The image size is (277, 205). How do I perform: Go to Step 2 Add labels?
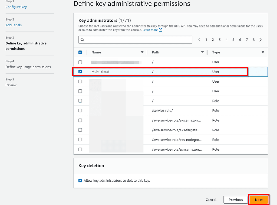click(14, 25)
